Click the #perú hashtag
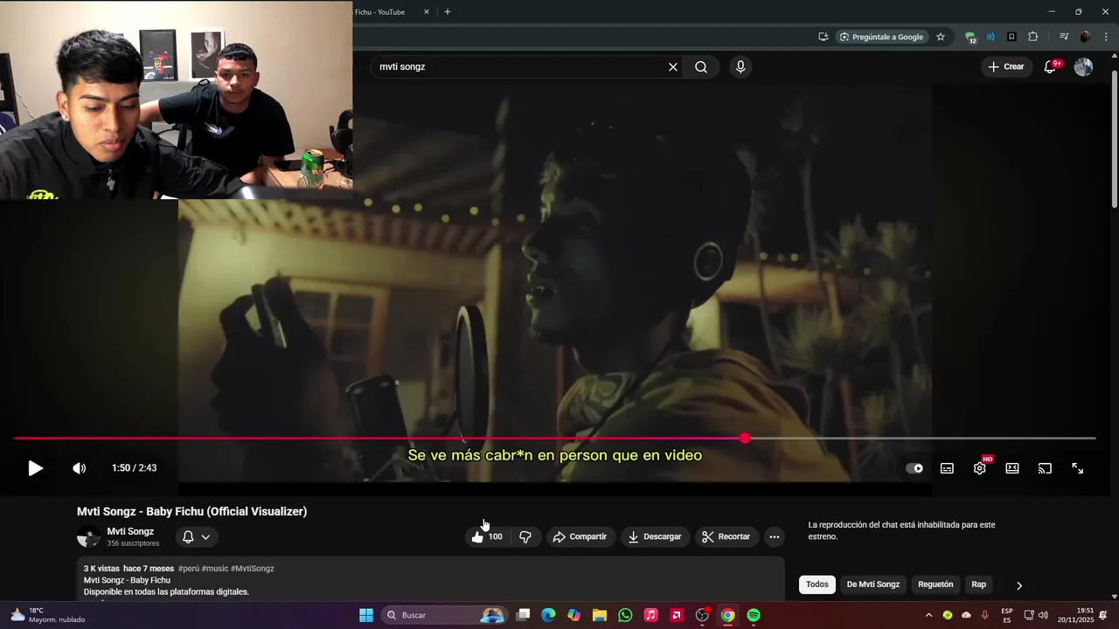 point(188,569)
